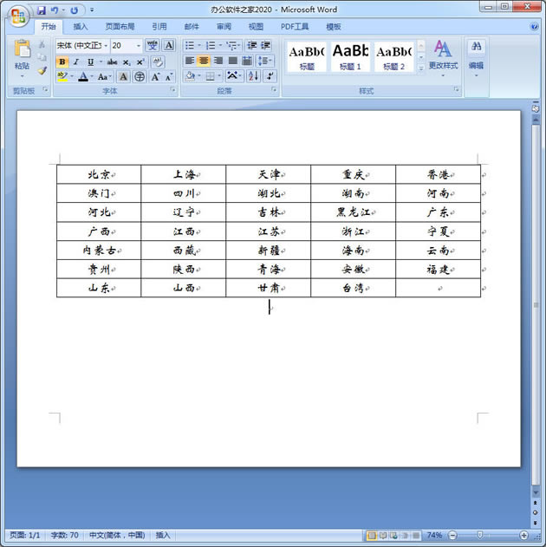The image size is (546, 547).
Task: Click the Sort button in paragraph group
Action: tap(253, 76)
